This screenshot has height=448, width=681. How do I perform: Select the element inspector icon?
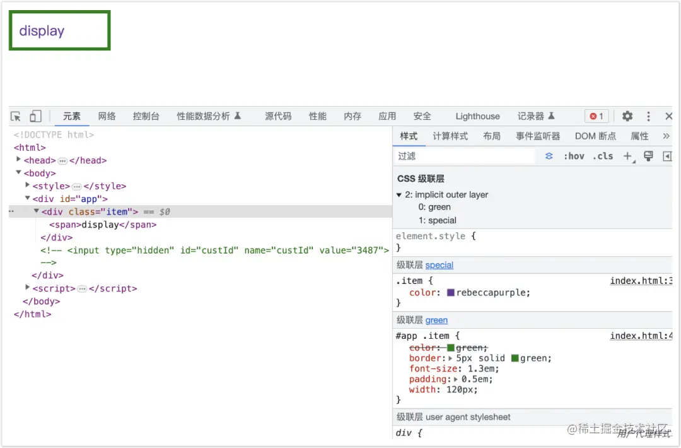tap(15, 116)
